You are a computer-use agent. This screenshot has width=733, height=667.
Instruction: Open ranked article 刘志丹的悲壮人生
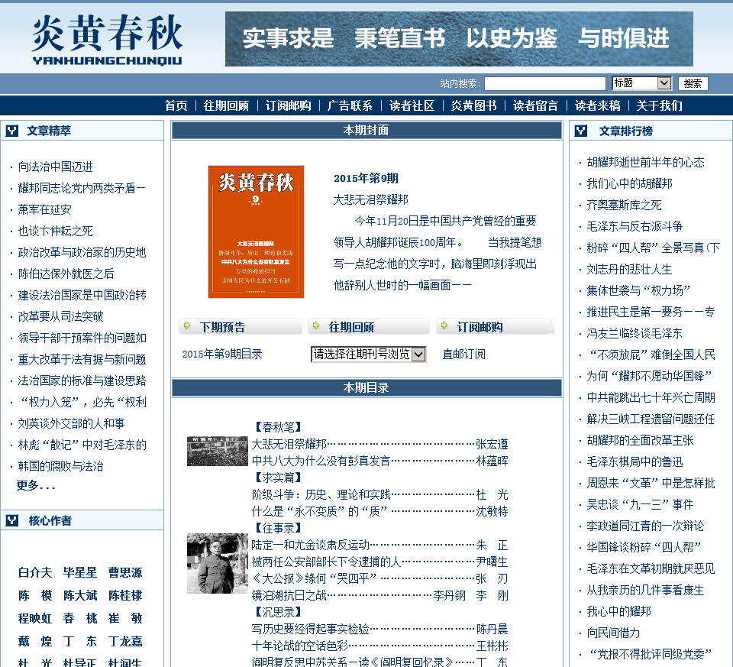[629, 270]
